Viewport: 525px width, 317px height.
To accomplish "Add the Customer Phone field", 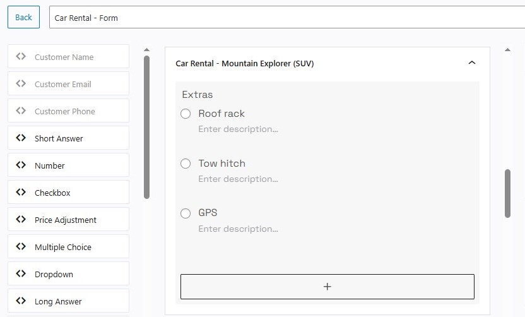I will tap(68, 111).
